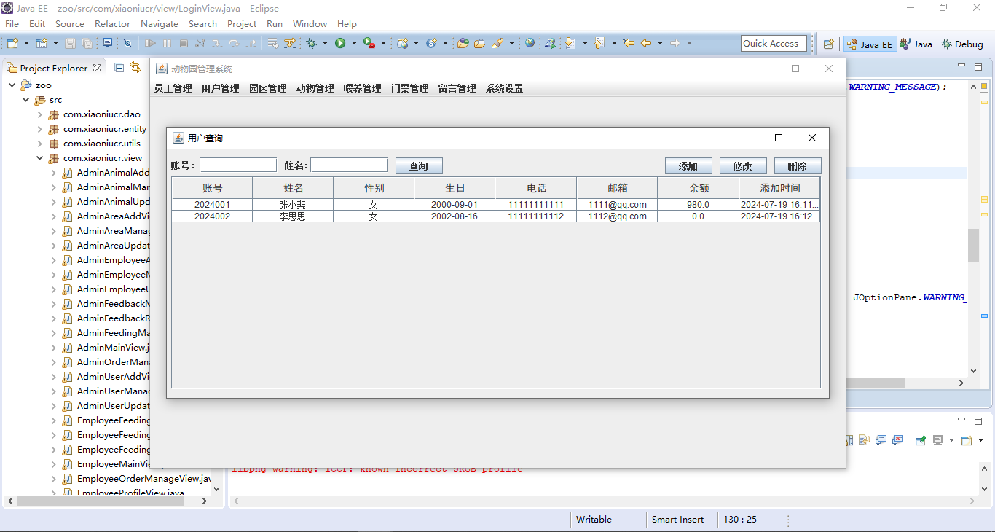Click the Quick Access search box
This screenshot has width=995, height=532.
pyautogui.click(x=774, y=44)
